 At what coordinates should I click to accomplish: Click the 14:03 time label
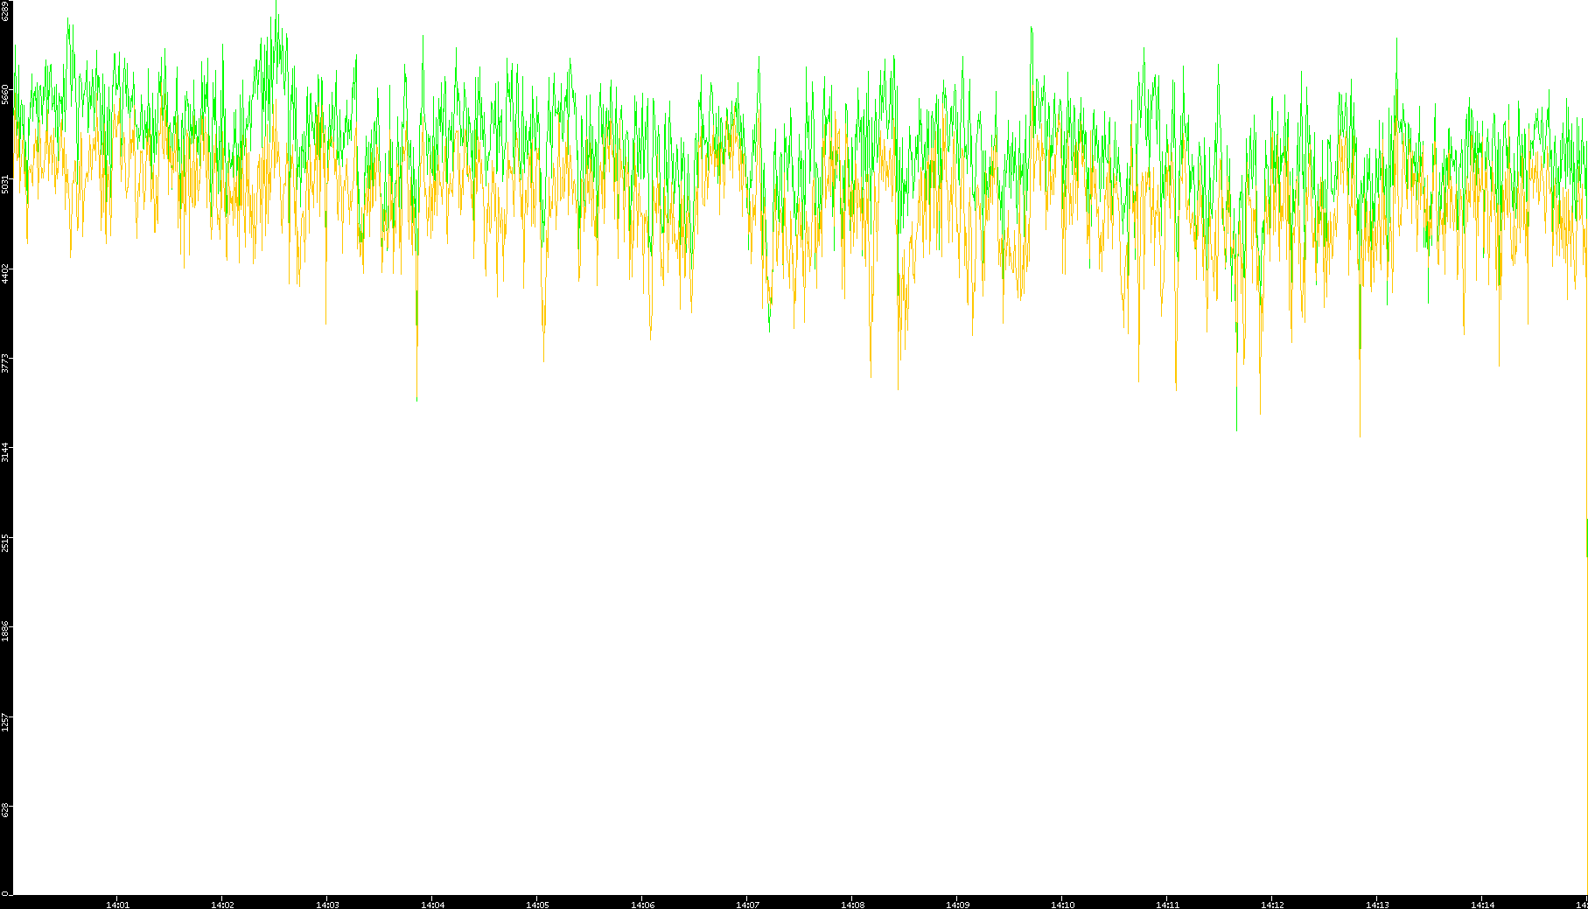327,904
